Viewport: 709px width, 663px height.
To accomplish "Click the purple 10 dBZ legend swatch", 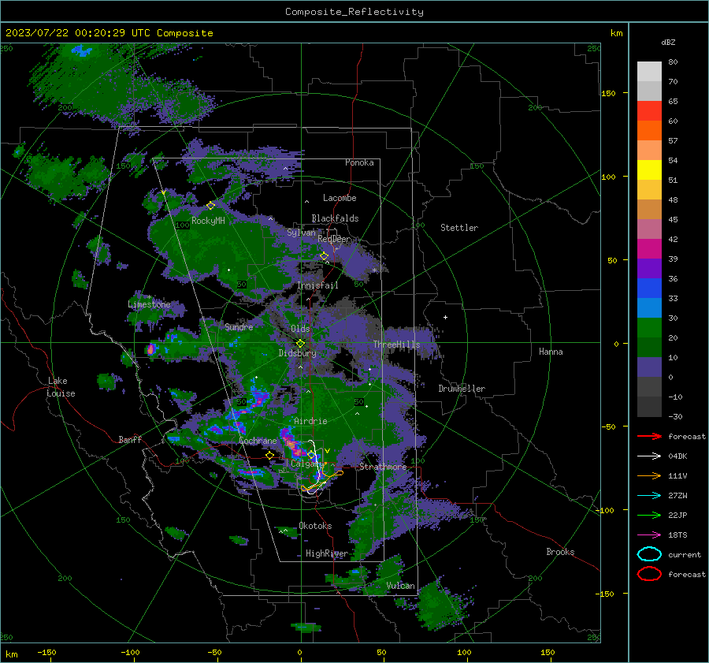I will click(649, 367).
